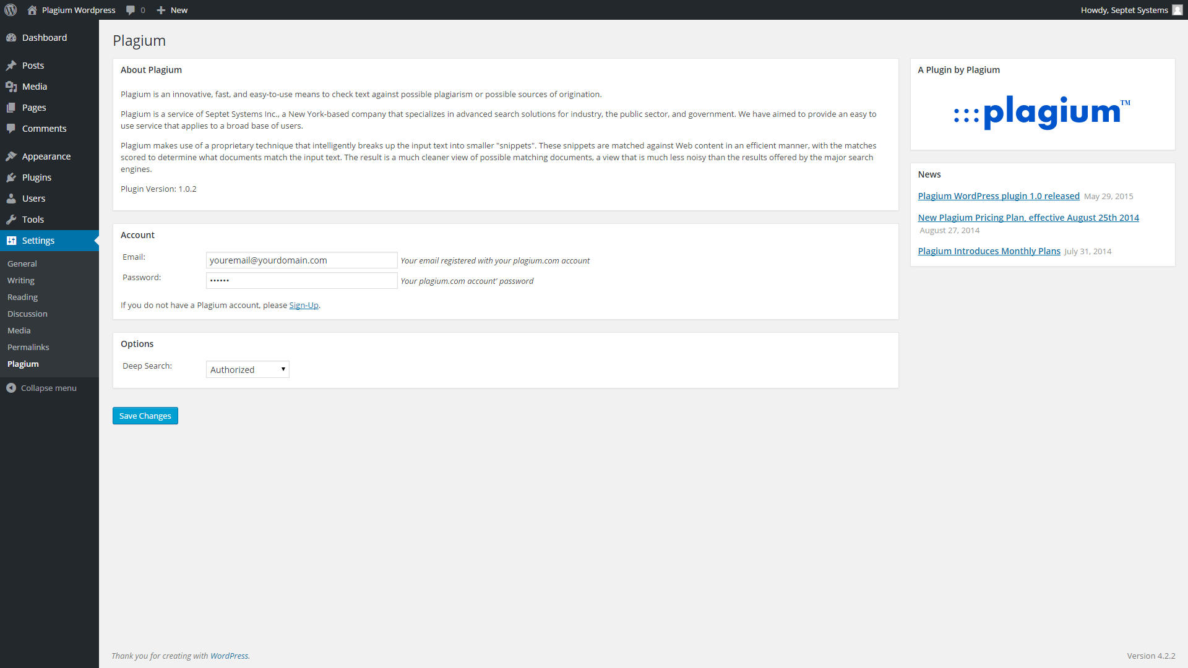This screenshot has height=668, width=1188.
Task: Open Plagium WordPress plugin 1.0 released news link
Action: pos(998,196)
